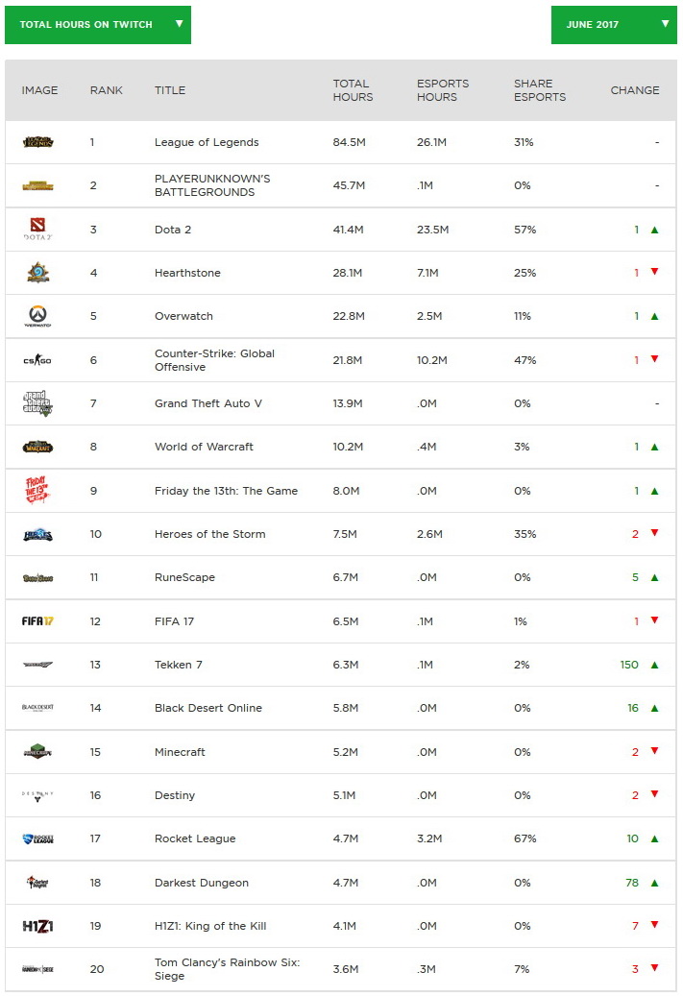Click the Rocket League logo icon
Viewport: 683px width, 996px height.
38,838
